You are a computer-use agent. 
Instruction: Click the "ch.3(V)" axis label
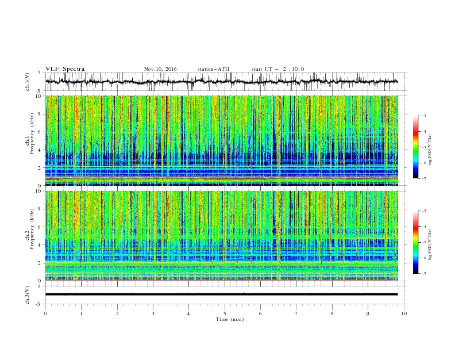(x=28, y=295)
